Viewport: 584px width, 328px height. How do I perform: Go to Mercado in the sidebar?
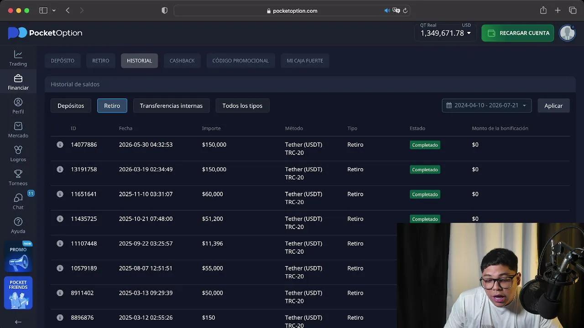pos(18,130)
